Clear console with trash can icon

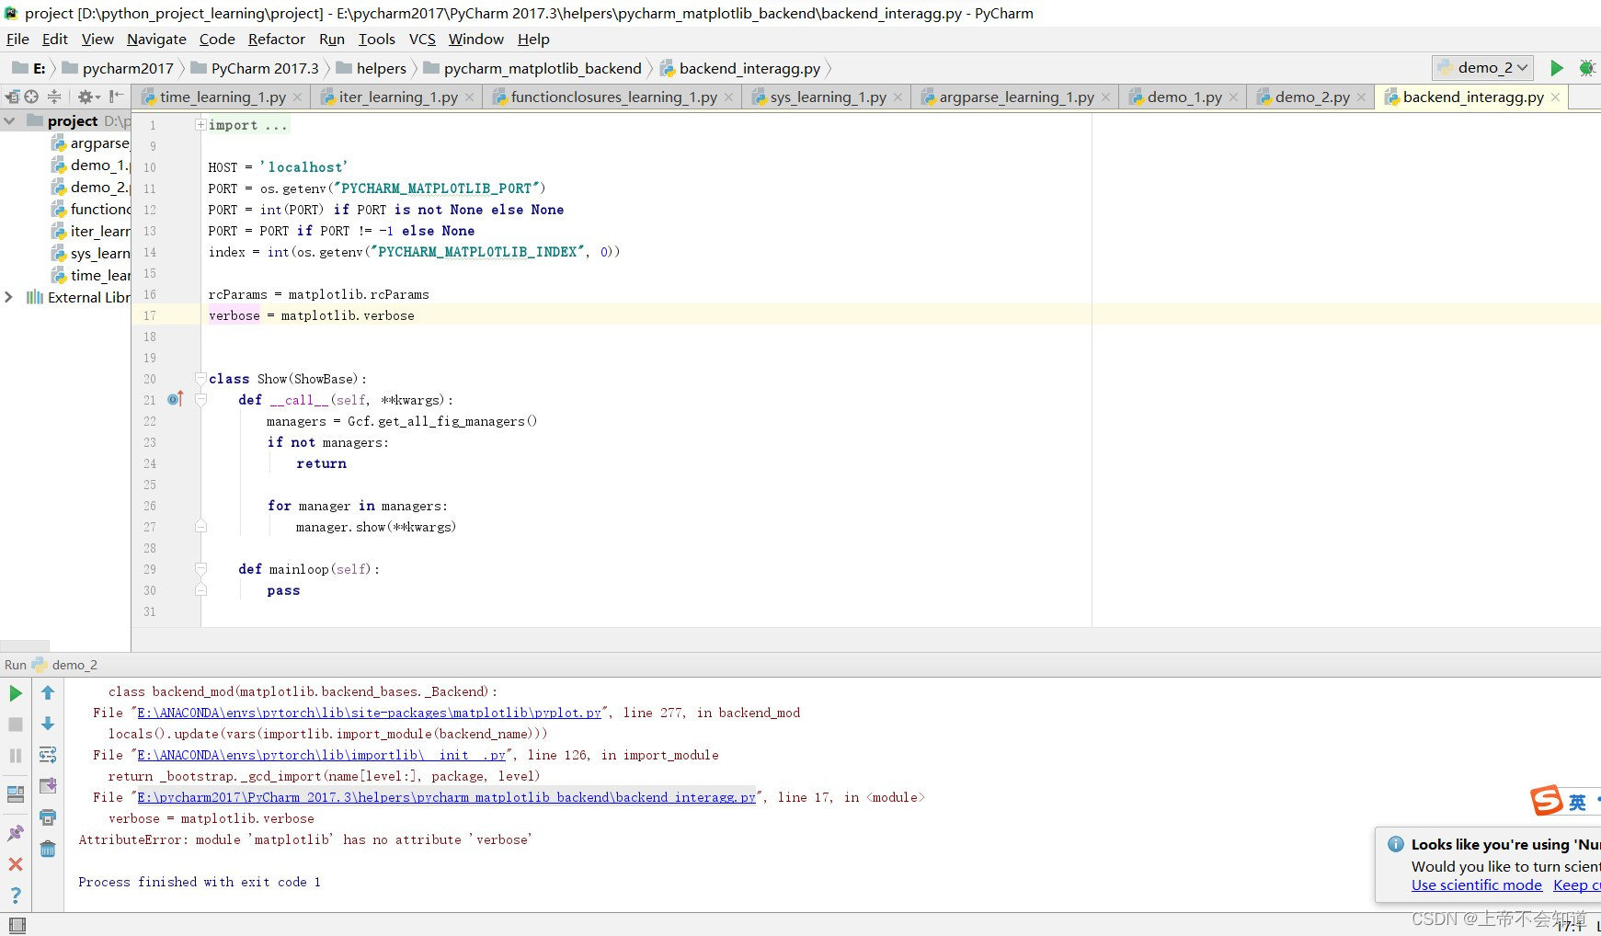pyautogui.click(x=48, y=849)
